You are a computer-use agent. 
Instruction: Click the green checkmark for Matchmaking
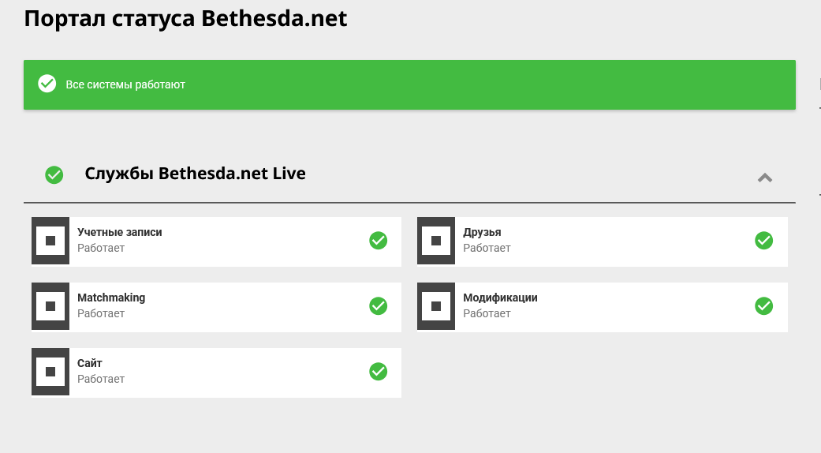(x=378, y=305)
